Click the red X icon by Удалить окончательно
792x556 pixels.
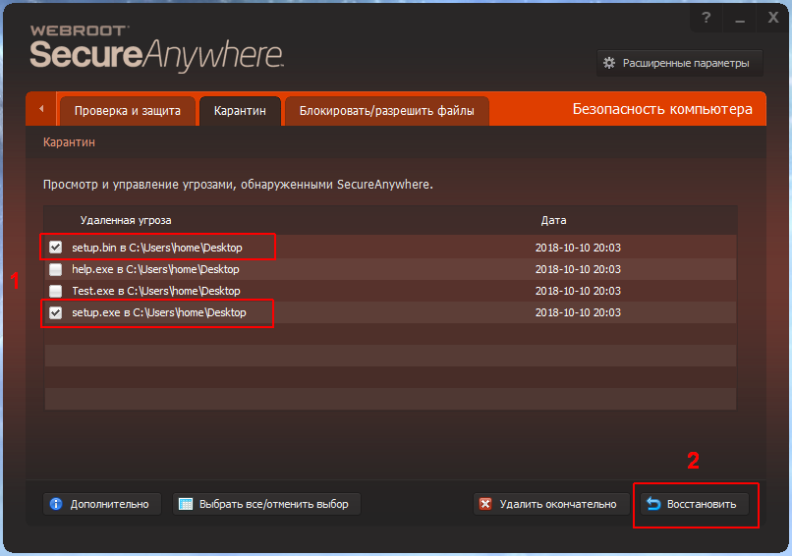pos(485,504)
